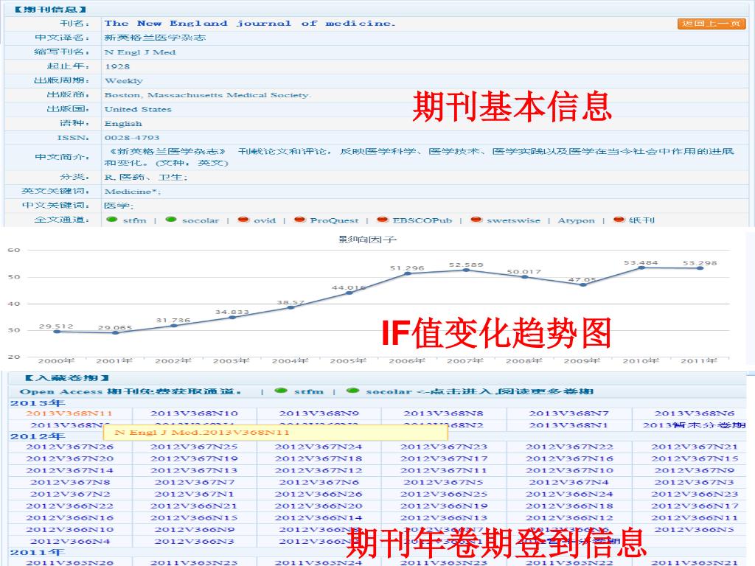Select the 2008年 data point 50.017 on chart
The width and height of the screenshot is (755, 566).
pyautogui.click(x=525, y=277)
